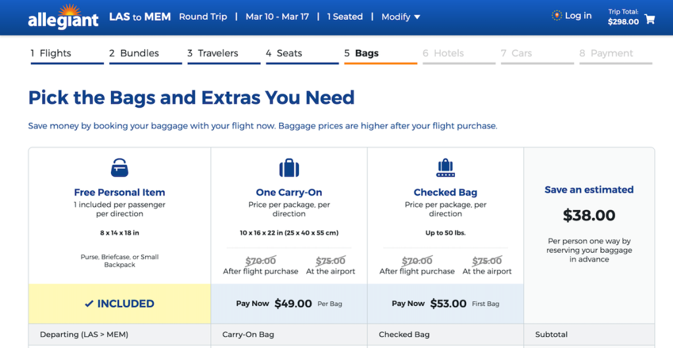Click Purse, Briefcase, or Small Backpack text
The image size is (673, 348).
[x=120, y=261]
